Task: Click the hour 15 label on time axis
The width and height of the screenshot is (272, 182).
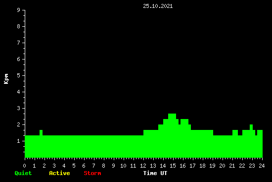Action: click(173, 166)
